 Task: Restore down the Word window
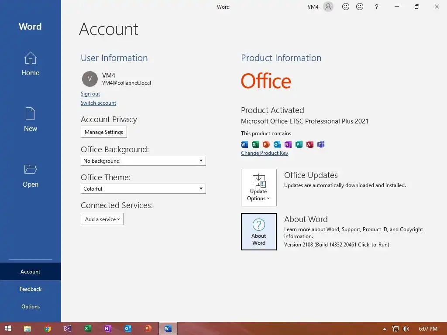(x=417, y=7)
